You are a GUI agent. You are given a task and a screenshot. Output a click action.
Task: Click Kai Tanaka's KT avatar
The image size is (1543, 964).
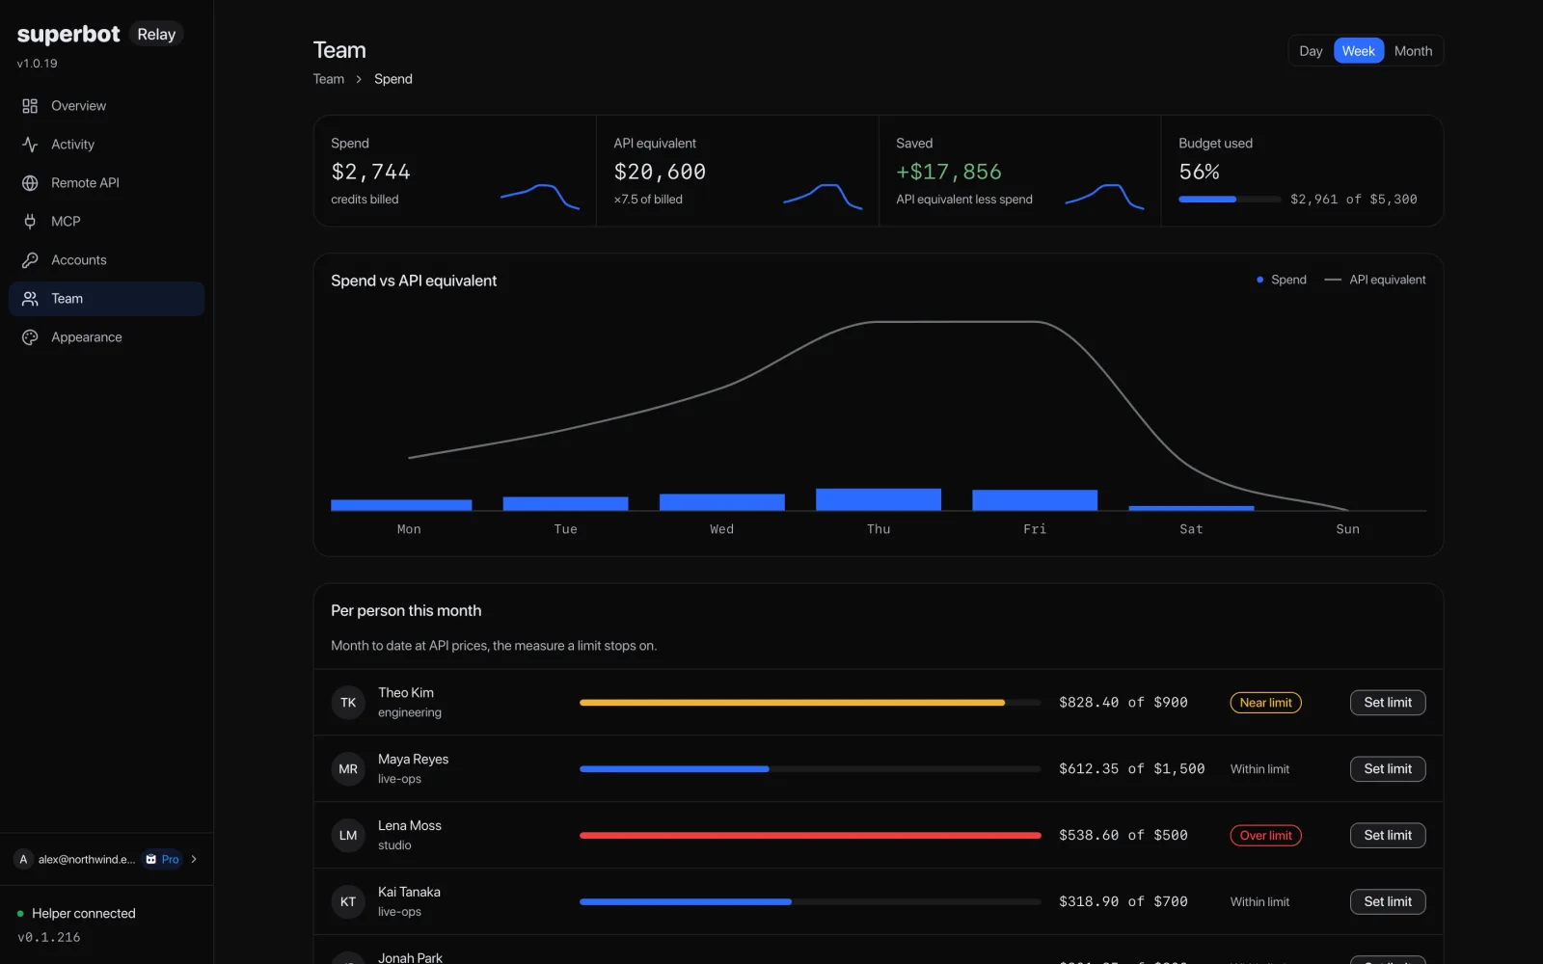(348, 902)
